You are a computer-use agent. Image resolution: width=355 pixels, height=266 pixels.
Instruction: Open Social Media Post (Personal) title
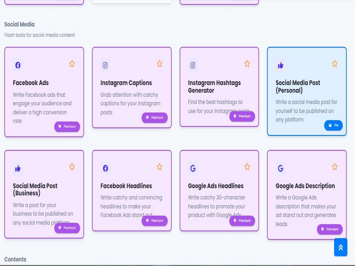pyautogui.click(x=298, y=87)
